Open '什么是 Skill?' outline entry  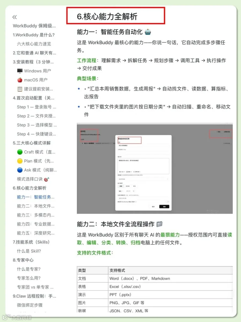click(x=29, y=251)
